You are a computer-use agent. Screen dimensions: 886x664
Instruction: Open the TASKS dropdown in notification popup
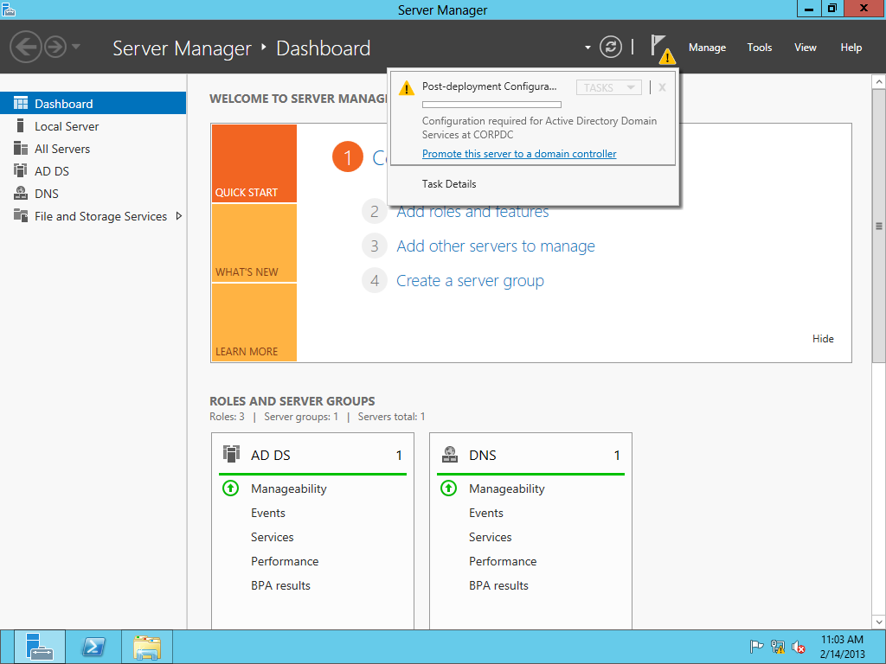tap(608, 87)
